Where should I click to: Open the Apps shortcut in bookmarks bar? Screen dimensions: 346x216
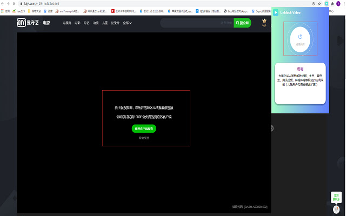pos(5,11)
